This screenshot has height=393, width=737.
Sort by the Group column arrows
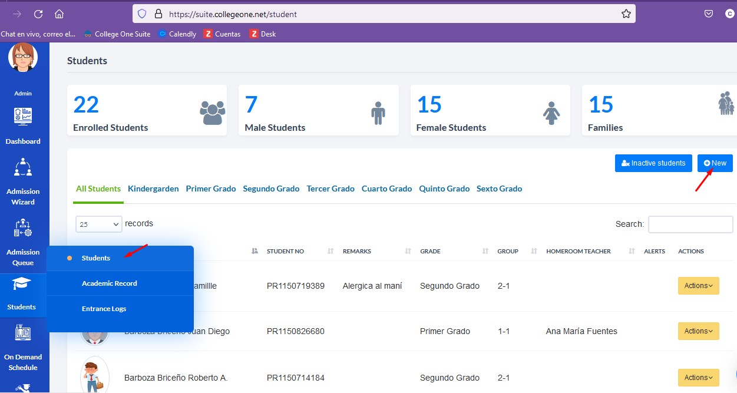pos(534,251)
